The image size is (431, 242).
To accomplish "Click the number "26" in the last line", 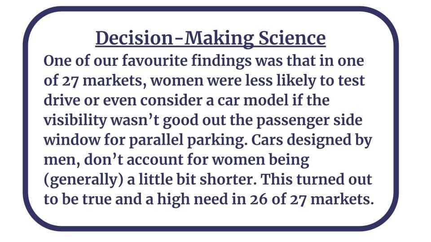I will (x=259, y=199).
